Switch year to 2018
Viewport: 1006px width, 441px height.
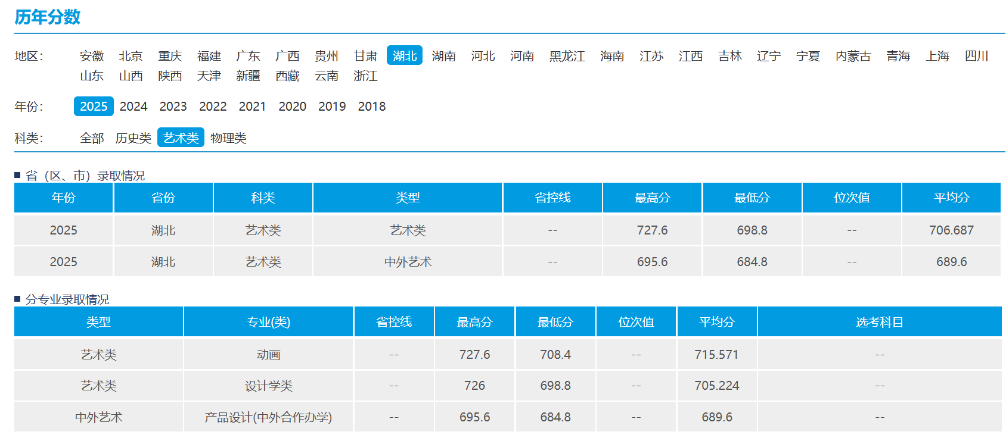[x=372, y=107]
